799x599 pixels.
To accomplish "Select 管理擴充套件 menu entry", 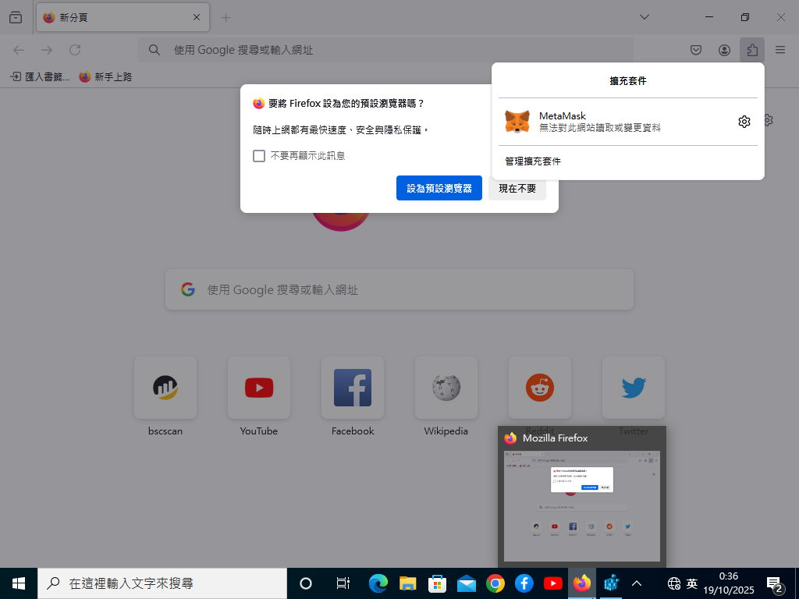I will [x=533, y=161].
